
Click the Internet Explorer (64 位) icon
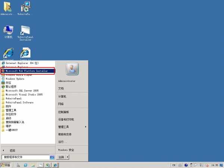(3, 63)
